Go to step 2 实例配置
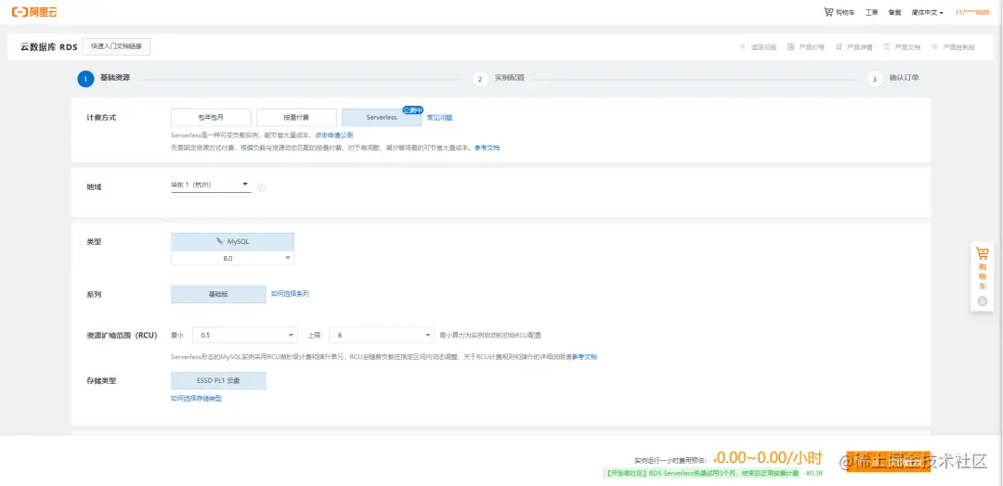This screenshot has height=486, width=1003. click(x=499, y=79)
